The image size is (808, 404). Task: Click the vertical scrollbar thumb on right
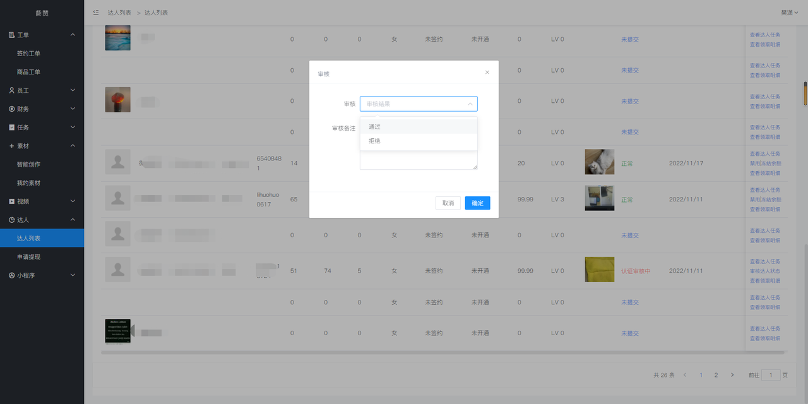pyautogui.click(x=805, y=93)
